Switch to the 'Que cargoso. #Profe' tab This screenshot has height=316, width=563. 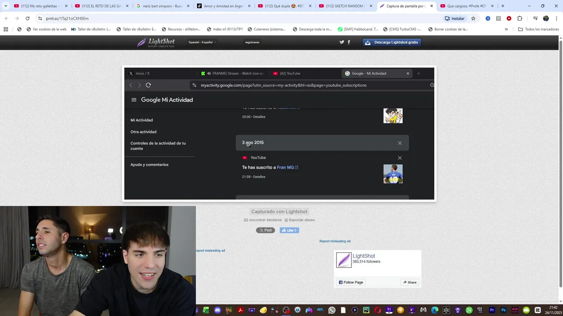[x=467, y=6]
